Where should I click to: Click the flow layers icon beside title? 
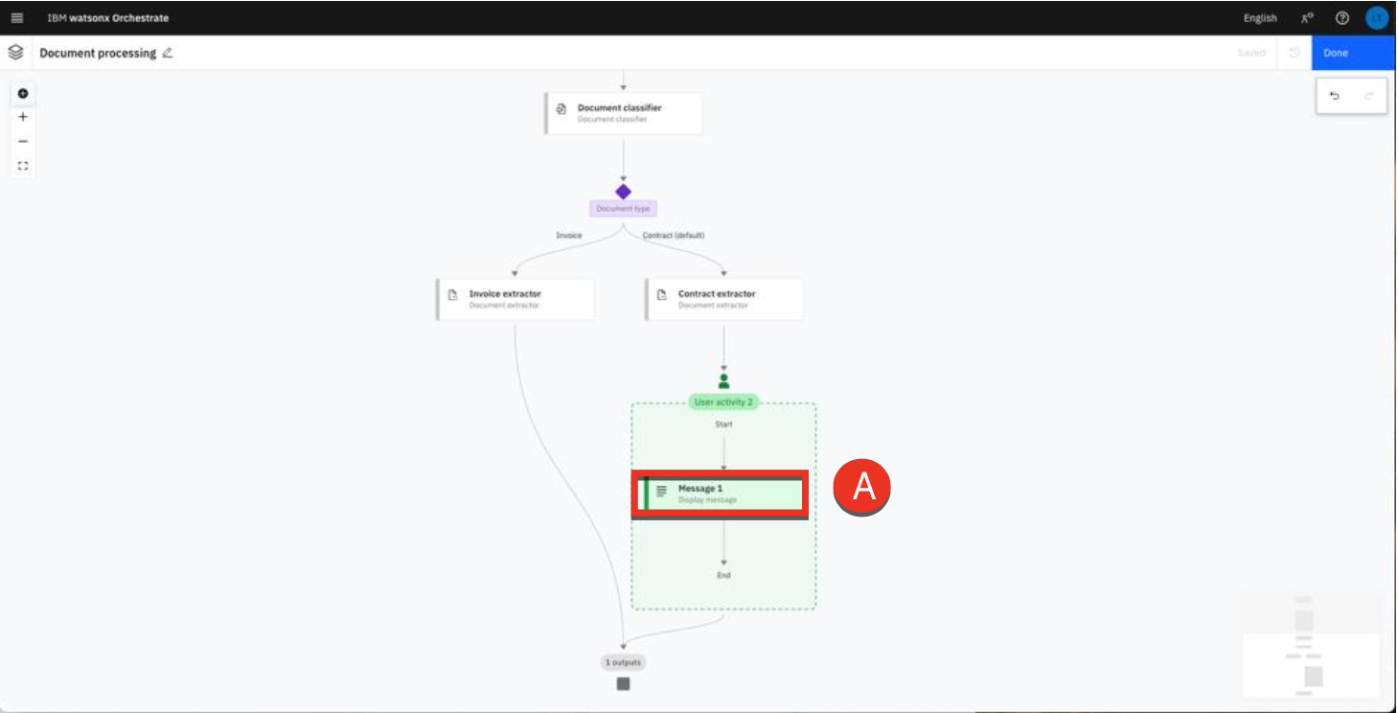(x=15, y=53)
